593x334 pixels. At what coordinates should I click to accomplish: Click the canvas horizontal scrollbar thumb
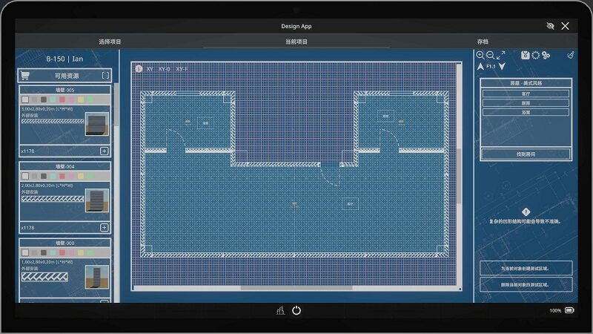pos(296,288)
